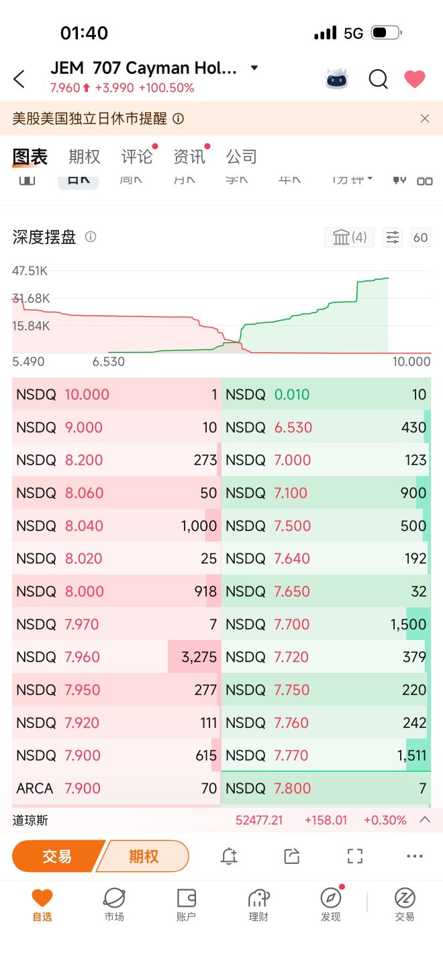Add a price alert bell icon
Image resolution: width=443 pixels, height=964 pixels.
(x=229, y=856)
